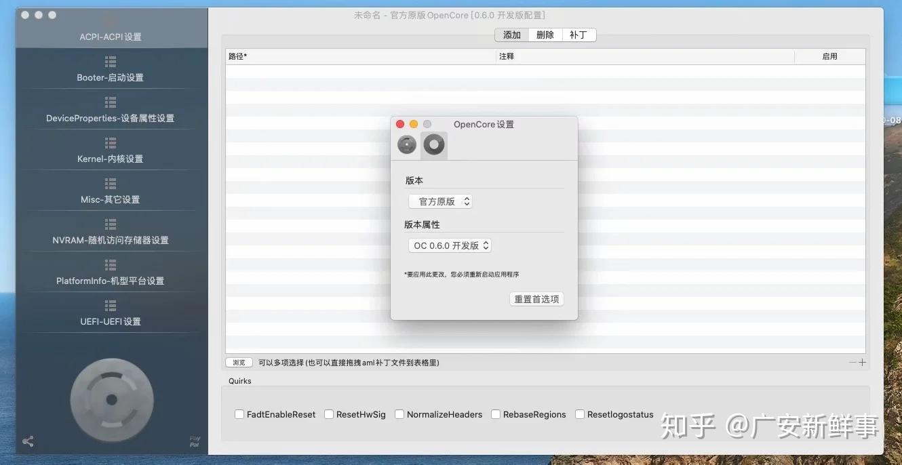Check the ResetHwSig quirk
The height and width of the screenshot is (465, 902).
point(329,413)
